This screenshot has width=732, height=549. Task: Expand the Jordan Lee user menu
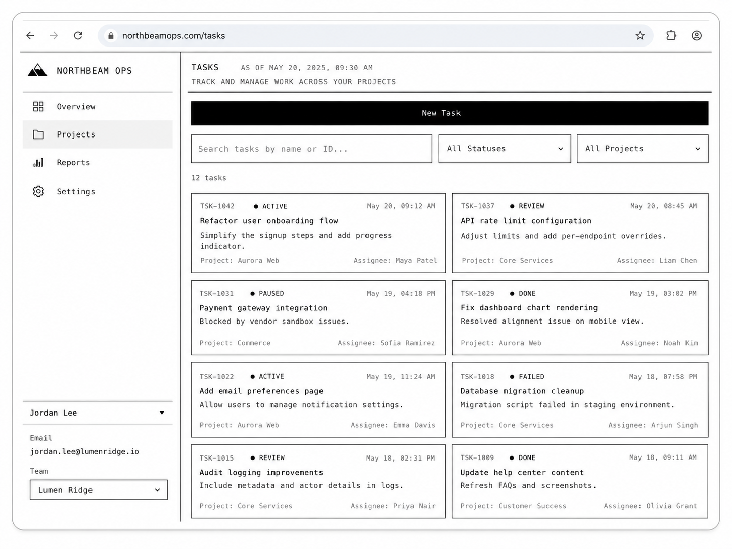click(98, 413)
